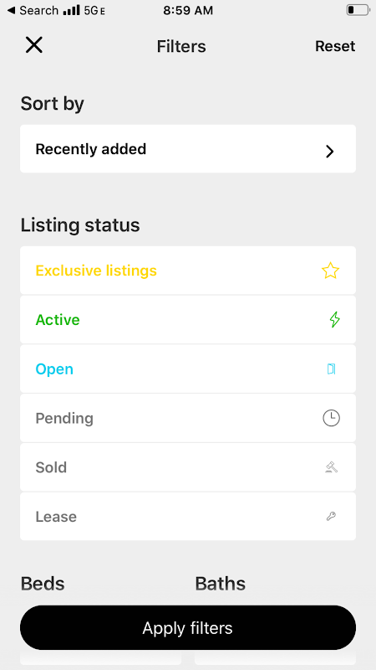
Task: Tap the yellow star icon for Exclusive listings
Action: [x=330, y=271]
